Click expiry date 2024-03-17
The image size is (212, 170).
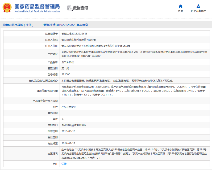pyautogui.click(x=68, y=143)
